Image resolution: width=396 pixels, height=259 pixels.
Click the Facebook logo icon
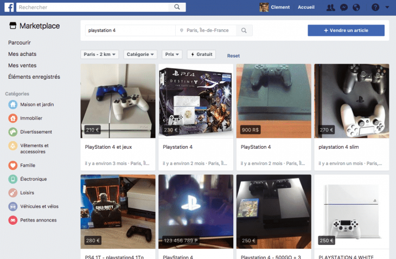pyautogui.click(x=9, y=7)
